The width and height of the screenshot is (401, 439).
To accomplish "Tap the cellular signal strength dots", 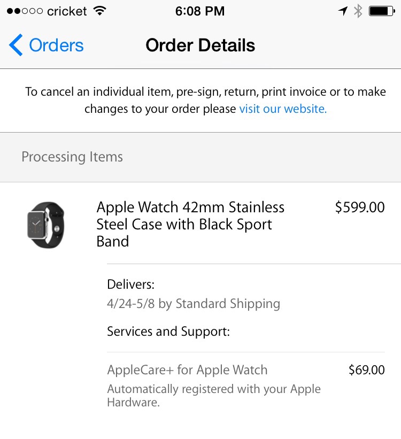I will coord(25,11).
